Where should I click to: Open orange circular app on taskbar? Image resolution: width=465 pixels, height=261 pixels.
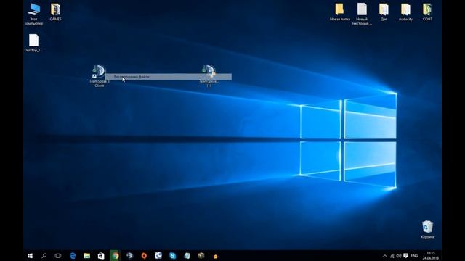click(x=144, y=256)
